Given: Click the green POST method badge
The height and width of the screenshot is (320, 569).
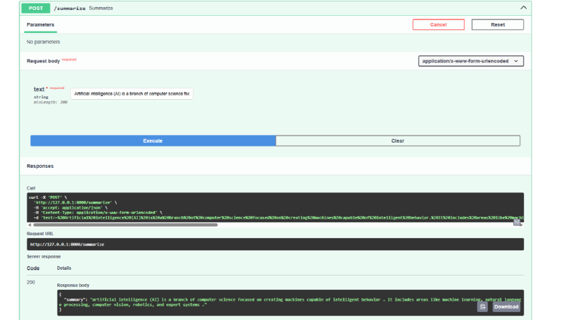Looking at the screenshot, I should click(36, 8).
